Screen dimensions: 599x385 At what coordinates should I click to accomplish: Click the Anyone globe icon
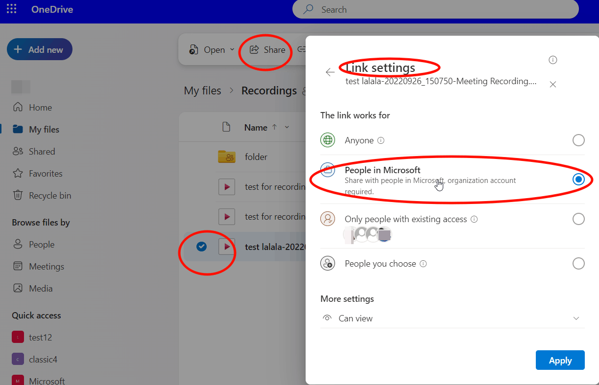(328, 140)
